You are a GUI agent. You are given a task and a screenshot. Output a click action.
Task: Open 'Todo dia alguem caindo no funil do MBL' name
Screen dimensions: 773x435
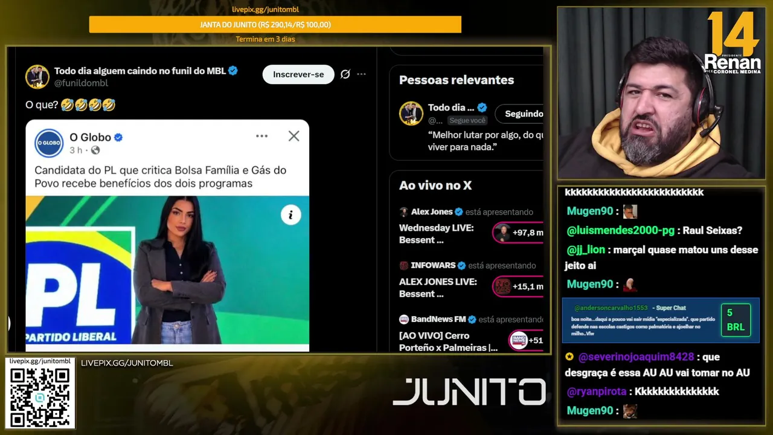pos(140,71)
